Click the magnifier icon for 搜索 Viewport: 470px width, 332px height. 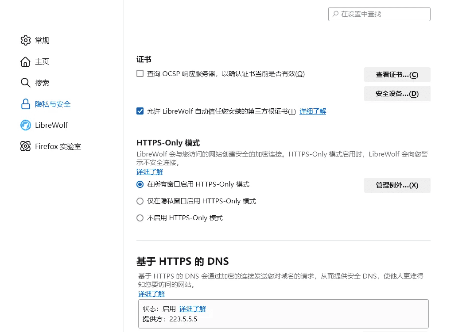[26, 83]
